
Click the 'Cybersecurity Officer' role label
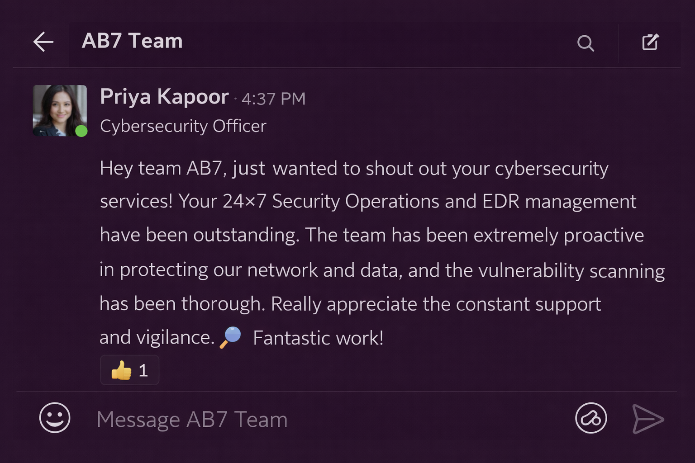point(183,126)
